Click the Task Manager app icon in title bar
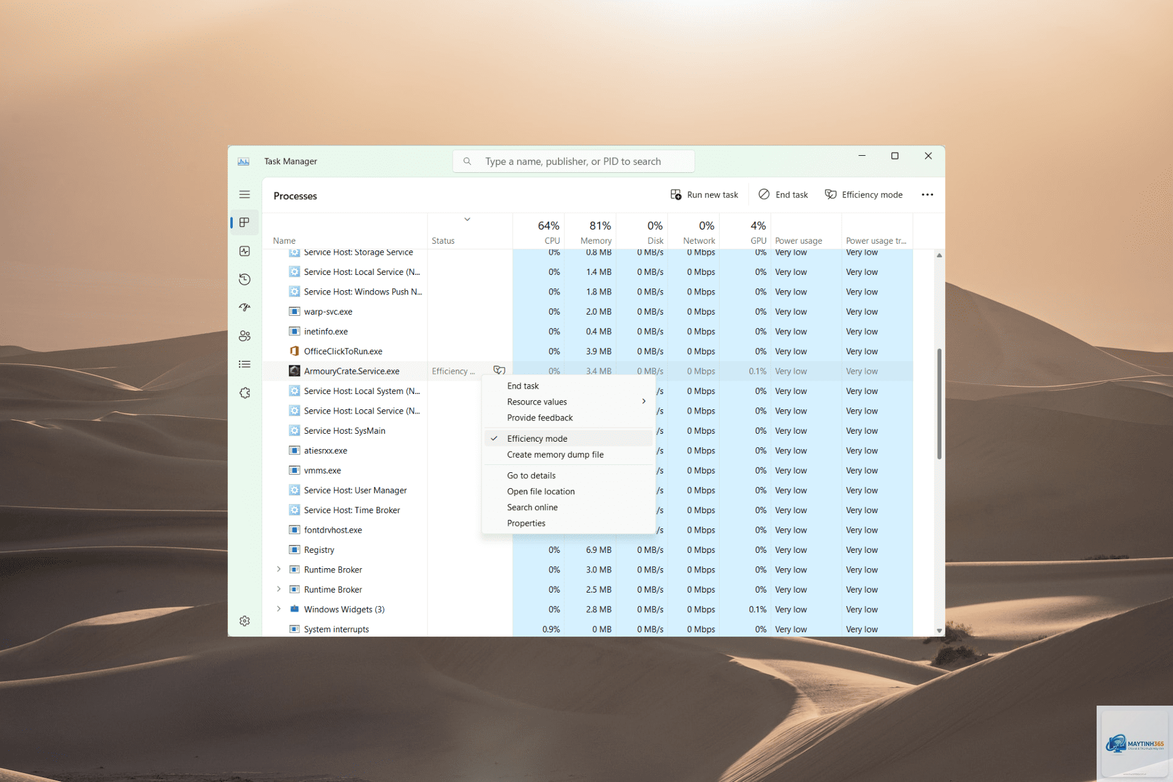 [x=243, y=161]
